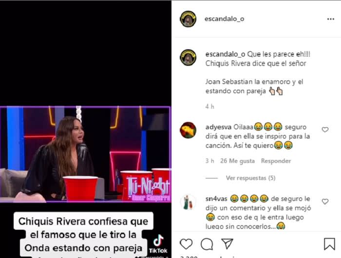Open adyesva username link
341x258 pixels.
[218, 127]
